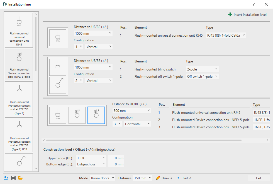The height and width of the screenshot is (184, 273).
Task: Select off switch symbol in 1050 mm level
Action: pyautogui.click(x=58, y=85)
